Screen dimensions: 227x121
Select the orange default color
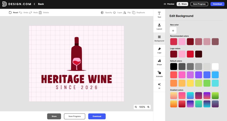tap(174, 83)
